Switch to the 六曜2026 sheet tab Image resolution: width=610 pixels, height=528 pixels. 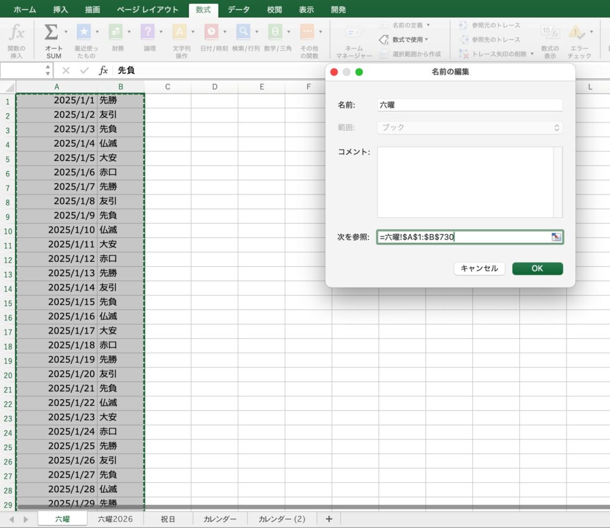point(116,519)
